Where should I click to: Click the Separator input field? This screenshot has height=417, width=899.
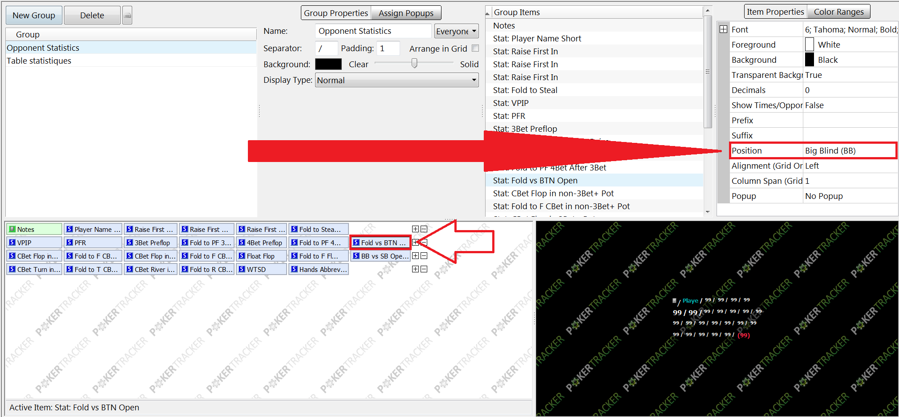[x=326, y=48]
